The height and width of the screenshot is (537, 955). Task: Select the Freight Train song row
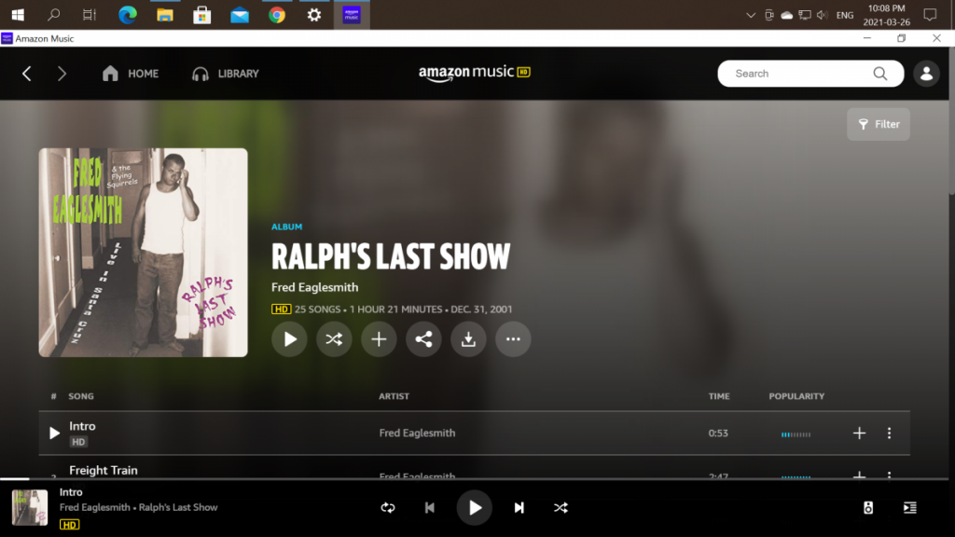pos(475,468)
